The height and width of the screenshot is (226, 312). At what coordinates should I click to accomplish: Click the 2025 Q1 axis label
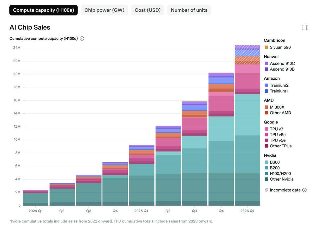pyautogui.click(x=142, y=211)
